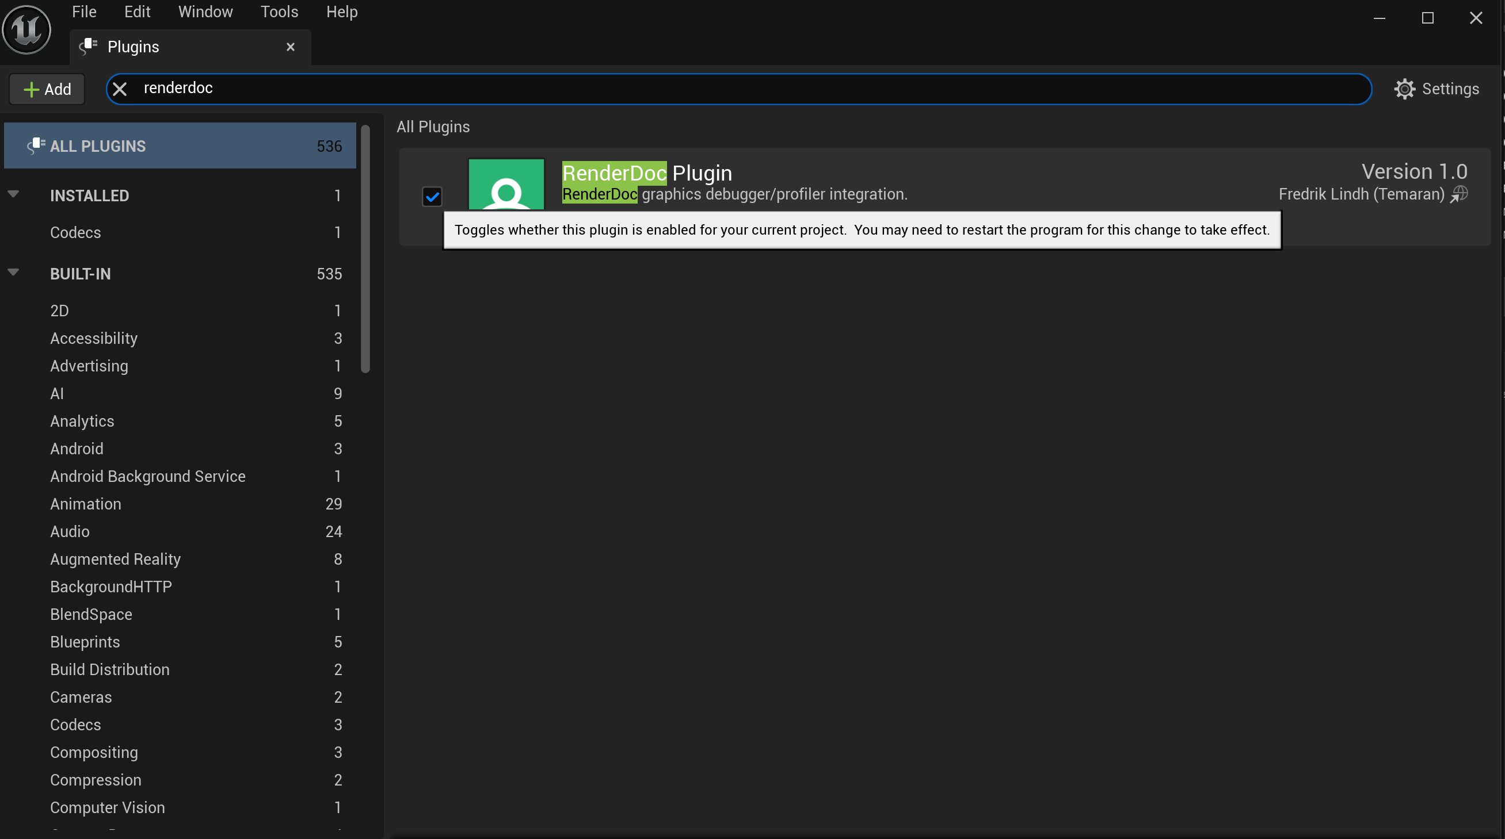The width and height of the screenshot is (1505, 839).
Task: Click the All Plugins plug icon
Action: [36, 145]
